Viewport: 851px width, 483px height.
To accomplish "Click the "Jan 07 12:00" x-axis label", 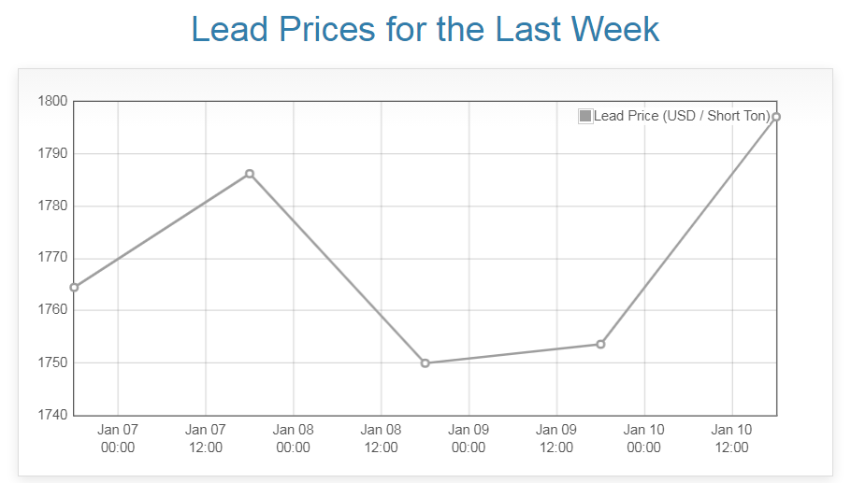I will tap(206, 438).
